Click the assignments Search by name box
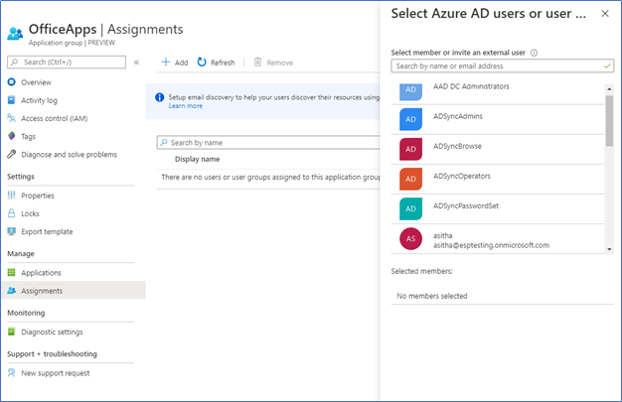 (x=268, y=142)
